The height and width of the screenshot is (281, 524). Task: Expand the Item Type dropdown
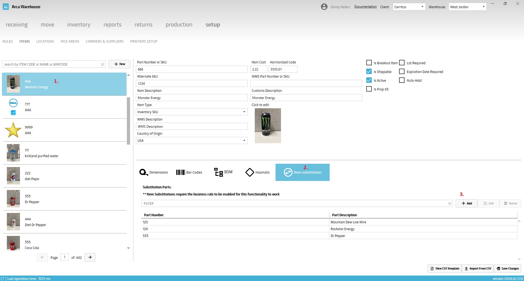click(x=192, y=112)
